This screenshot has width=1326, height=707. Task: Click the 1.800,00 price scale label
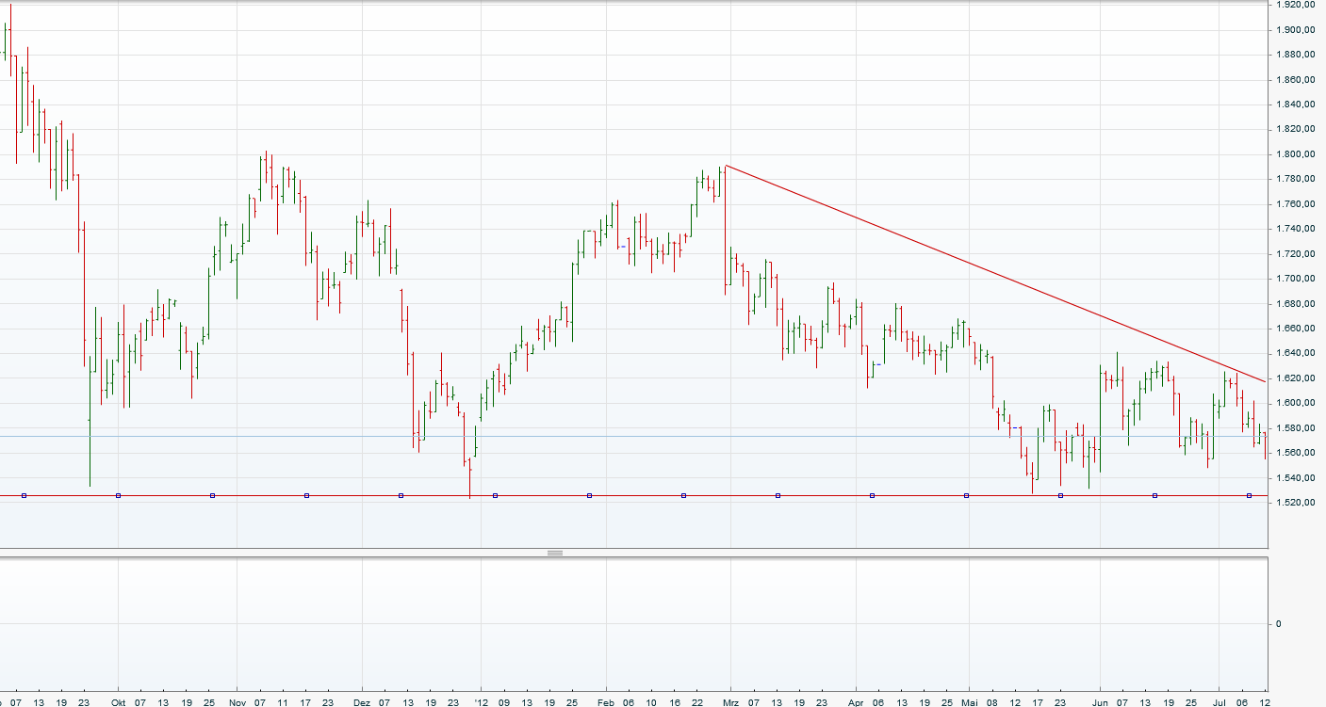tap(1295, 154)
